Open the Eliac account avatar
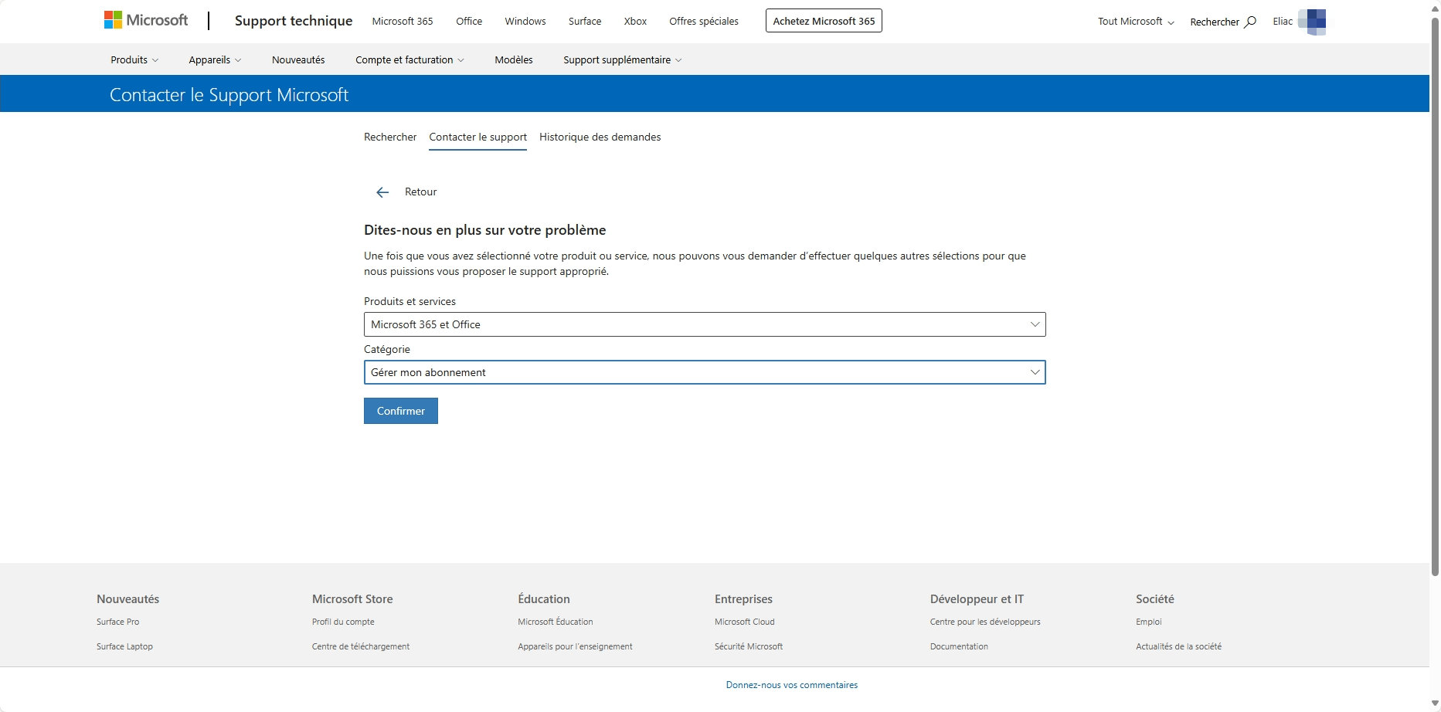The image size is (1441, 712). tap(1312, 22)
